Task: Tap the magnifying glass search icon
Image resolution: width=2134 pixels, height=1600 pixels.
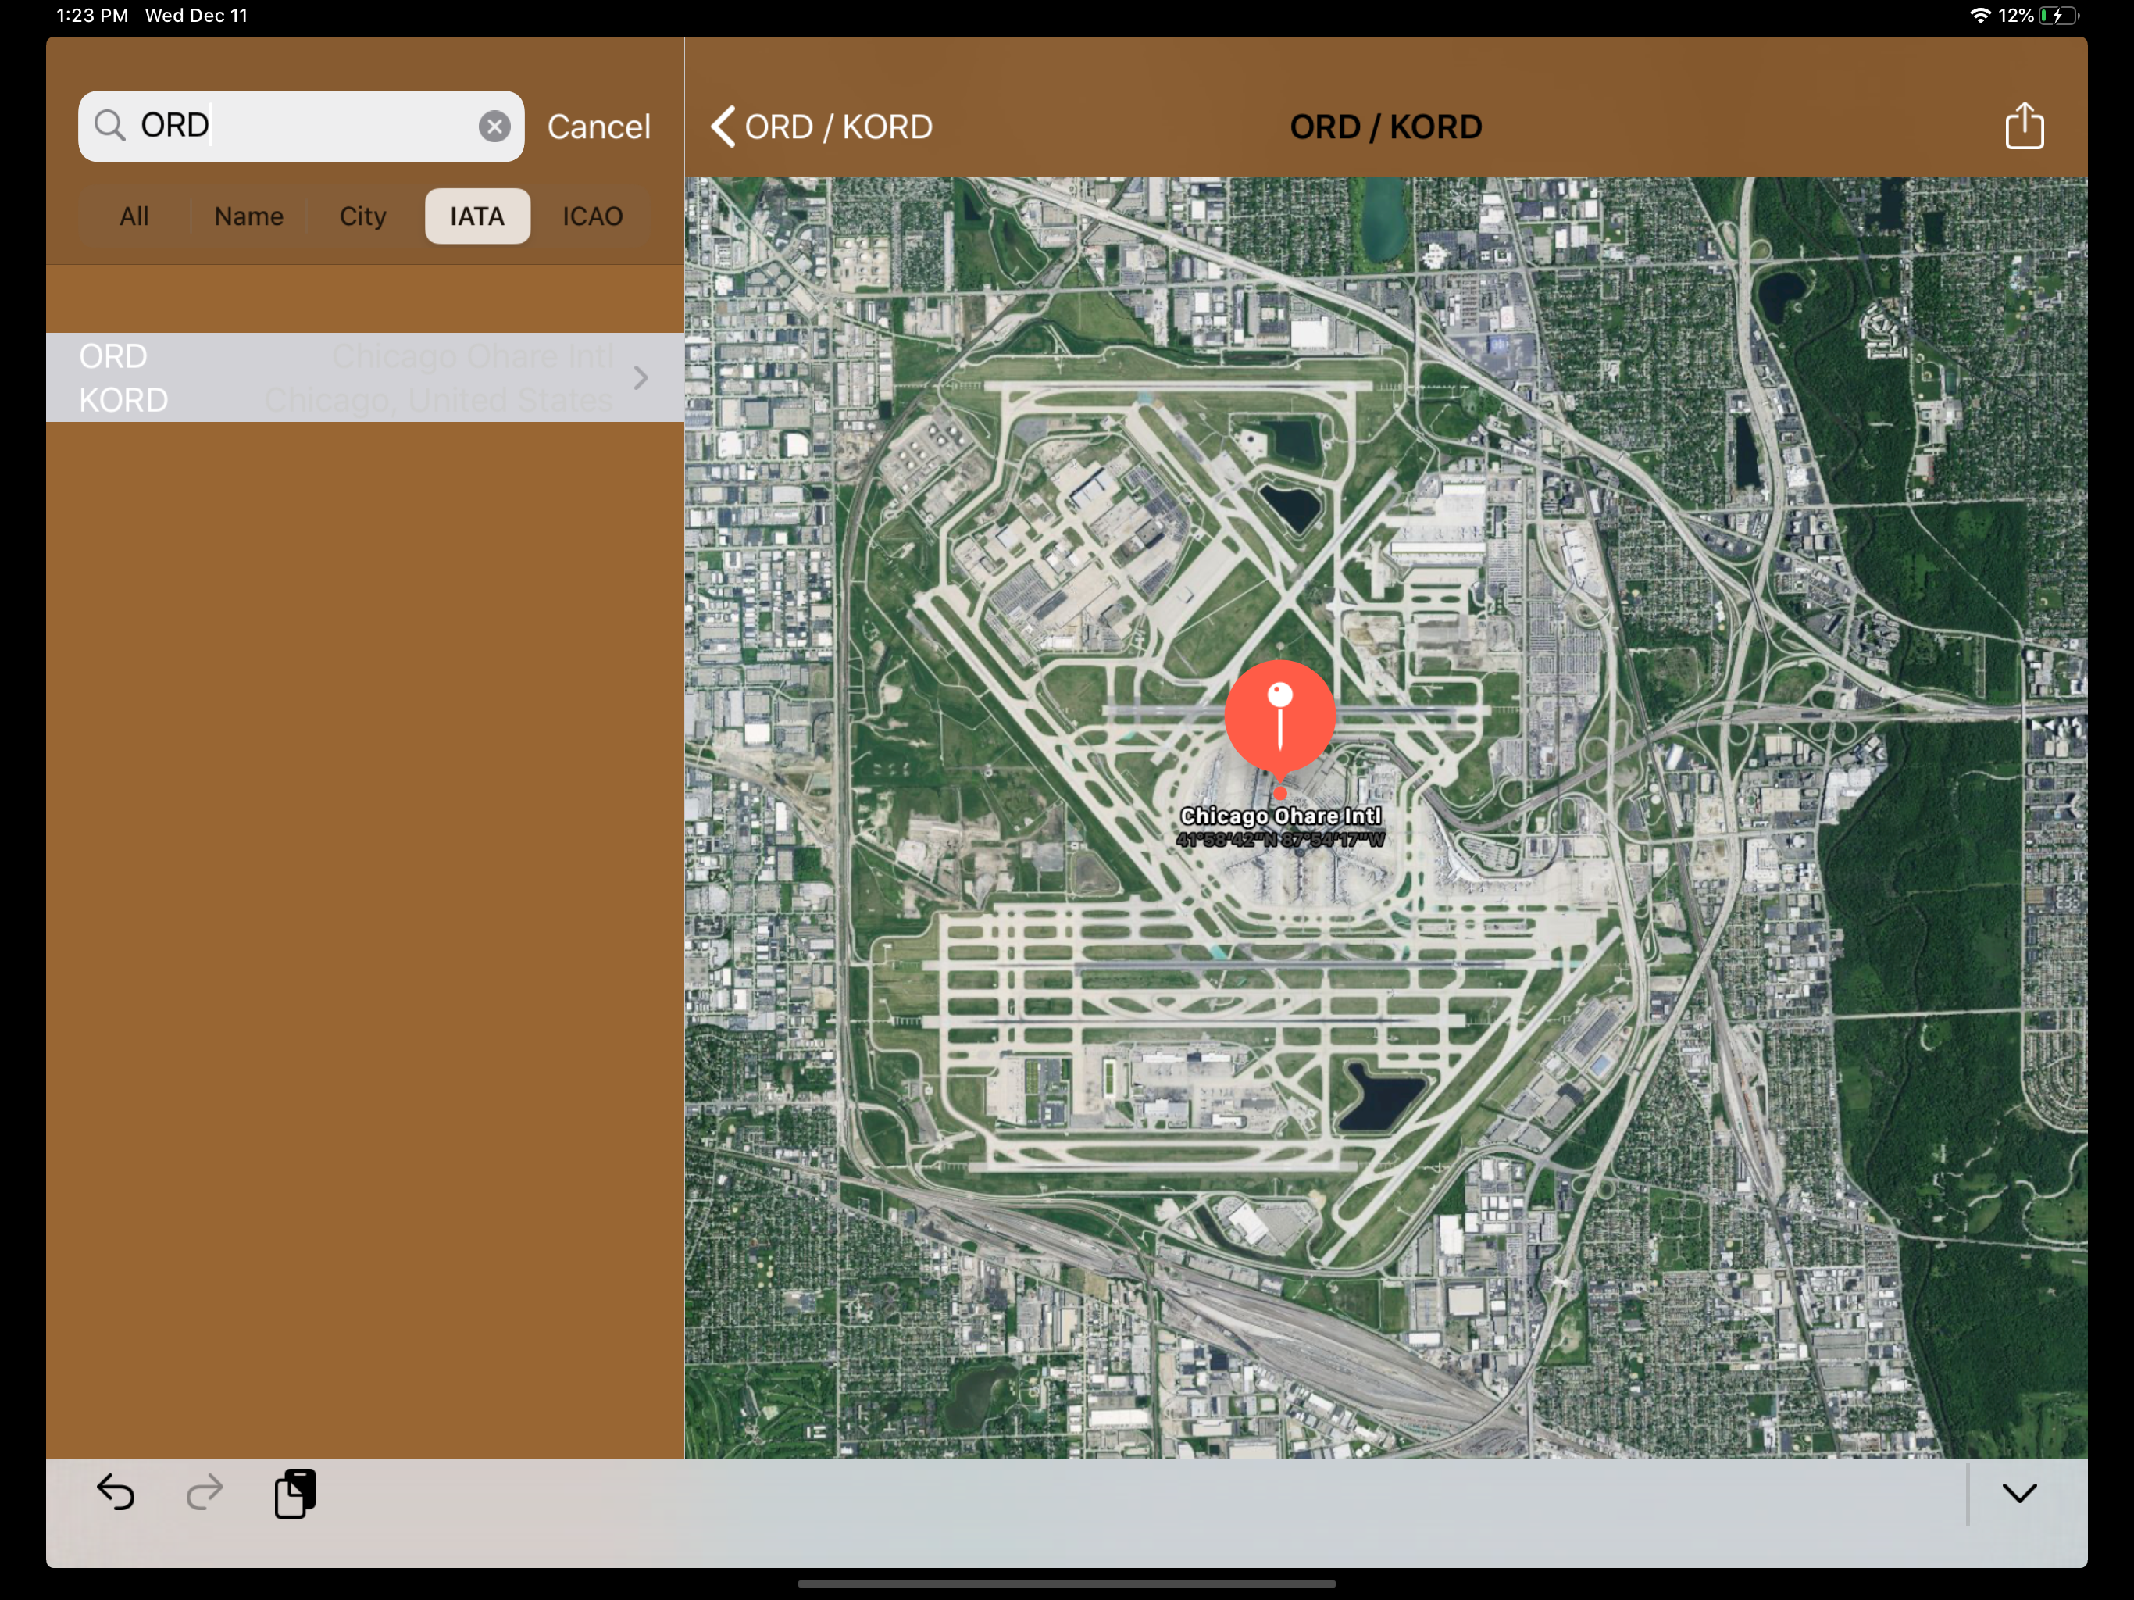Action: (x=110, y=126)
